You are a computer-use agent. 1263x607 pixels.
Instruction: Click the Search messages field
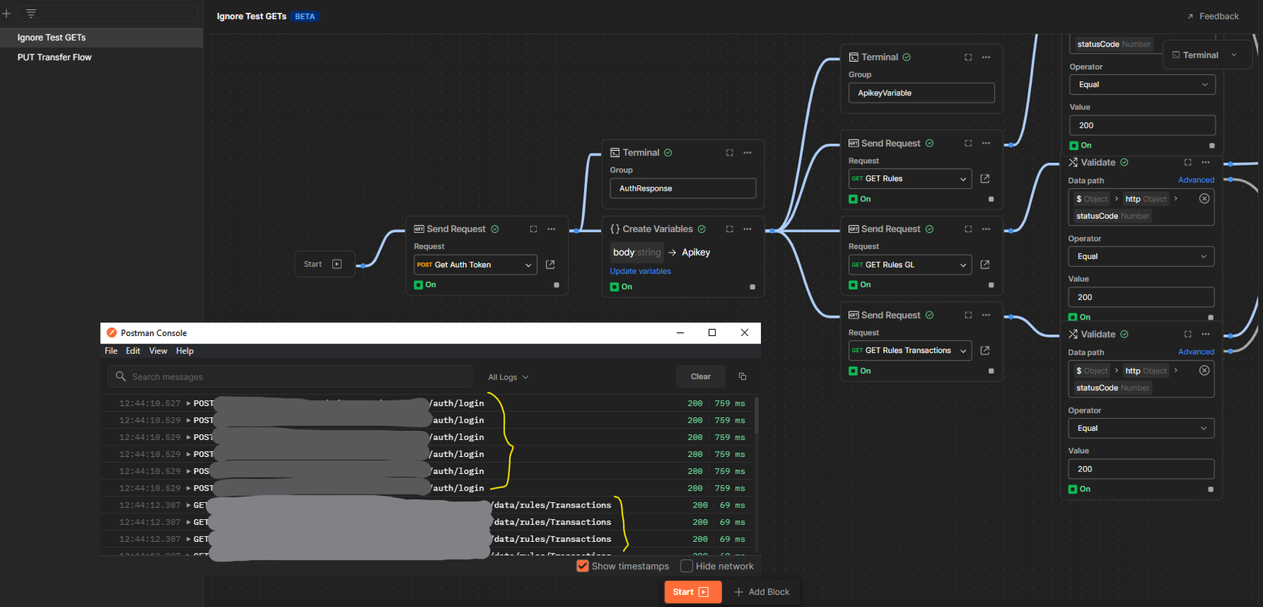[x=291, y=377]
